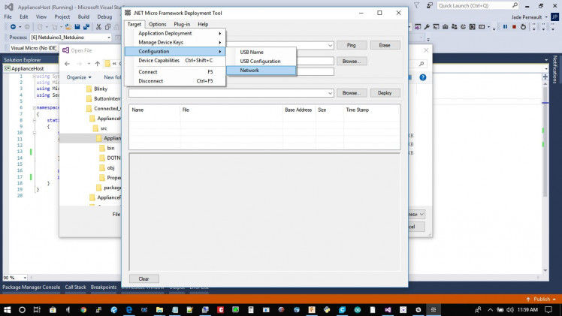Click the toolbox icon in Visual Studio toolbar
This screenshot has height=316, width=562.
tap(445, 27)
